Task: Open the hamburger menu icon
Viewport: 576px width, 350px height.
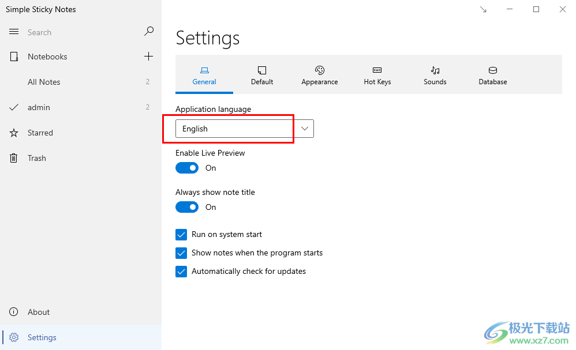Action: click(14, 32)
